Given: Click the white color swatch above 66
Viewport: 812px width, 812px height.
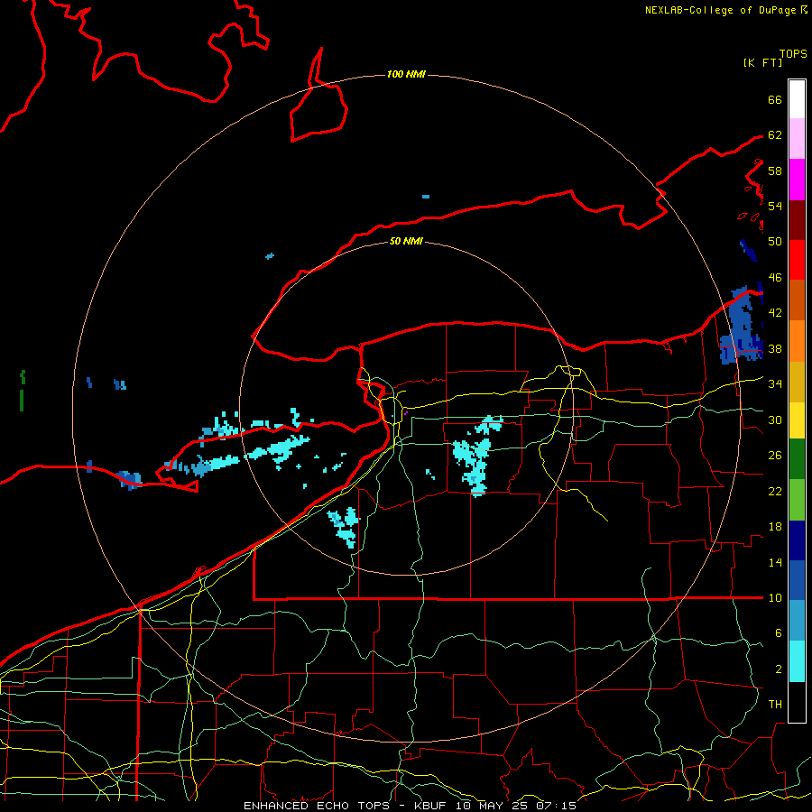Looking at the screenshot, I should pyautogui.click(x=797, y=99).
